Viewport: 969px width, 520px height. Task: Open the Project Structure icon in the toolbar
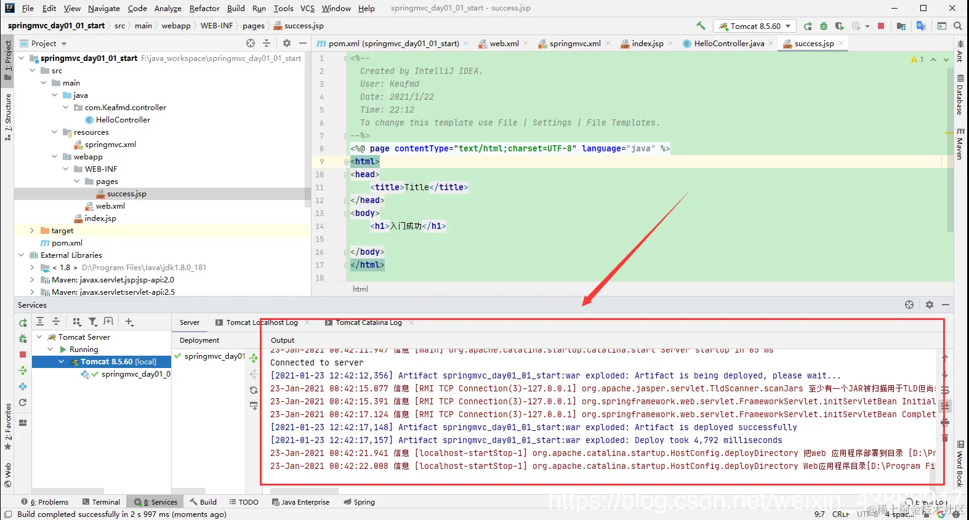pos(901,26)
